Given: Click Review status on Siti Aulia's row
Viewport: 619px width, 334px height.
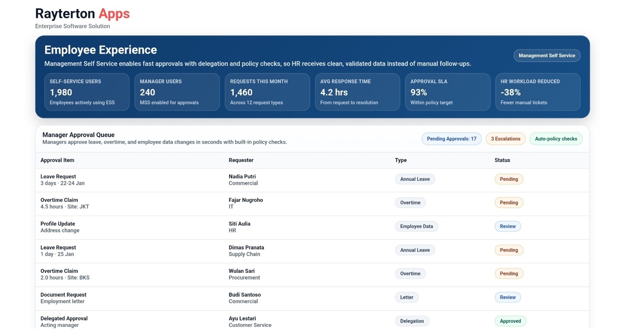Looking at the screenshot, I should (507, 226).
